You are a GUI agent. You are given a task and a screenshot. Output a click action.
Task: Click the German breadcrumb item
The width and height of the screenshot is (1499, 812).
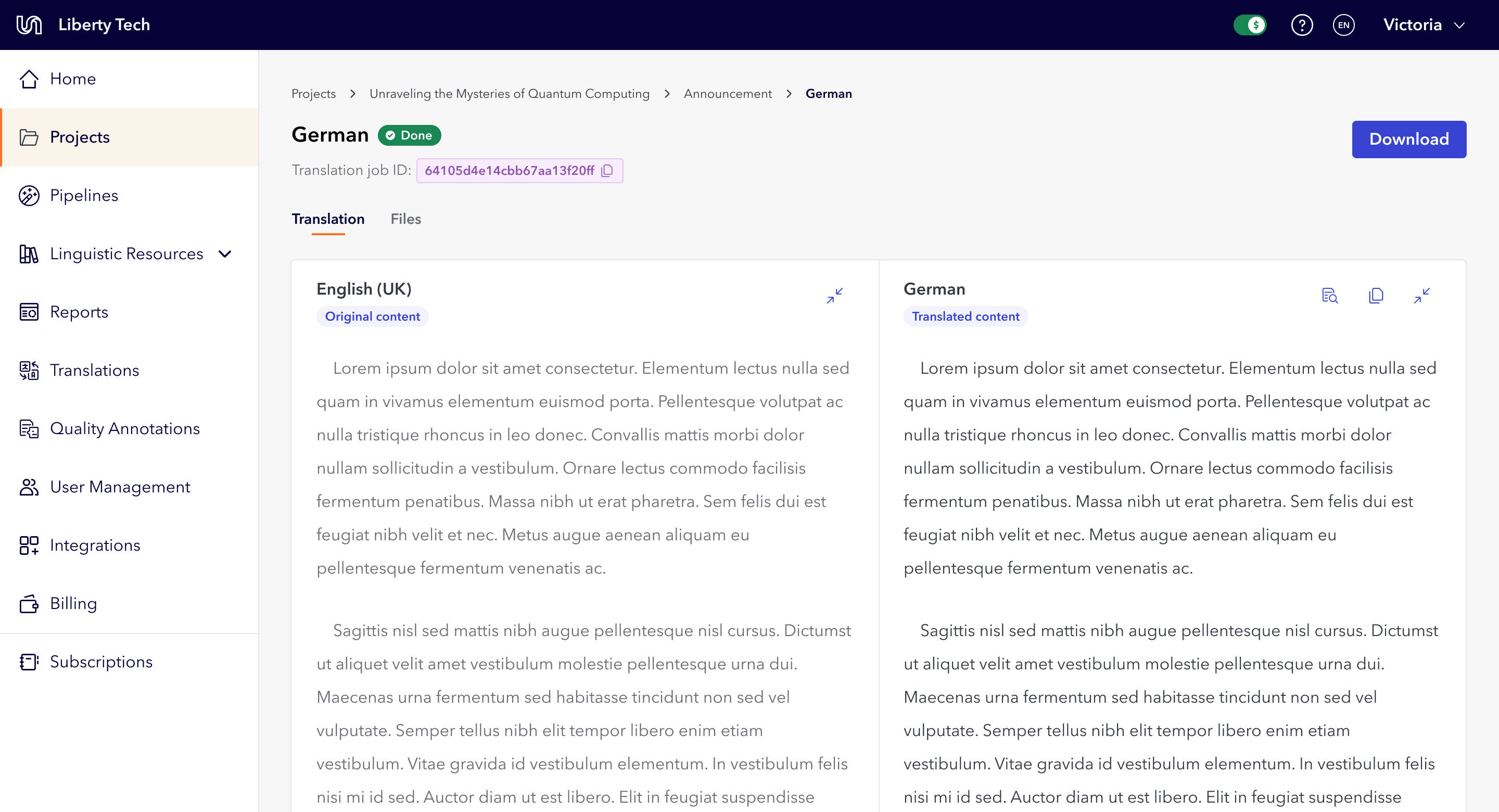tap(829, 94)
